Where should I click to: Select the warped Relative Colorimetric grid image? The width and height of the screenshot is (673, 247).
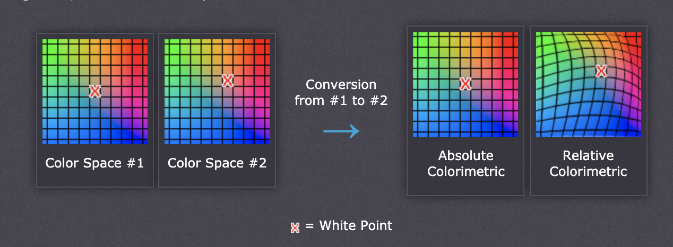(x=589, y=84)
